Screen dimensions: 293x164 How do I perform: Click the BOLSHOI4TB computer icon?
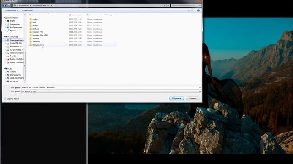coord(8,75)
